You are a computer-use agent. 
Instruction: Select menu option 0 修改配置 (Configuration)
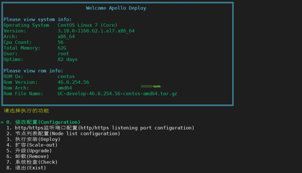[x=43, y=122]
